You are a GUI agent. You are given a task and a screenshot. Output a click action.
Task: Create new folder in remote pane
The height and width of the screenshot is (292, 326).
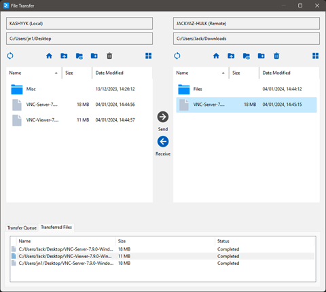[x=261, y=56]
